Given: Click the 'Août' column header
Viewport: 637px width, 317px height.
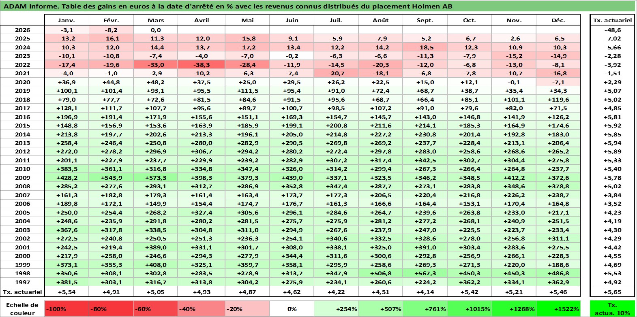Looking at the screenshot, I should (381, 20).
